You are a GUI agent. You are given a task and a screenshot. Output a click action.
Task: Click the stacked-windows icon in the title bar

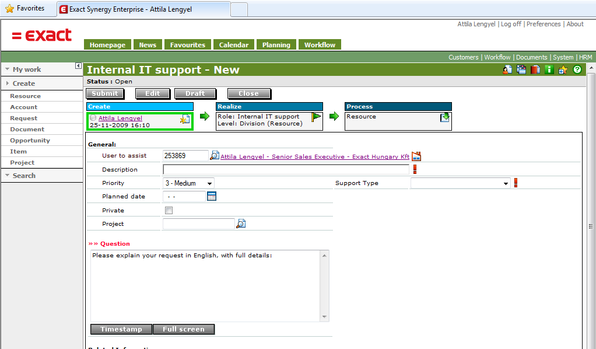[521, 69]
